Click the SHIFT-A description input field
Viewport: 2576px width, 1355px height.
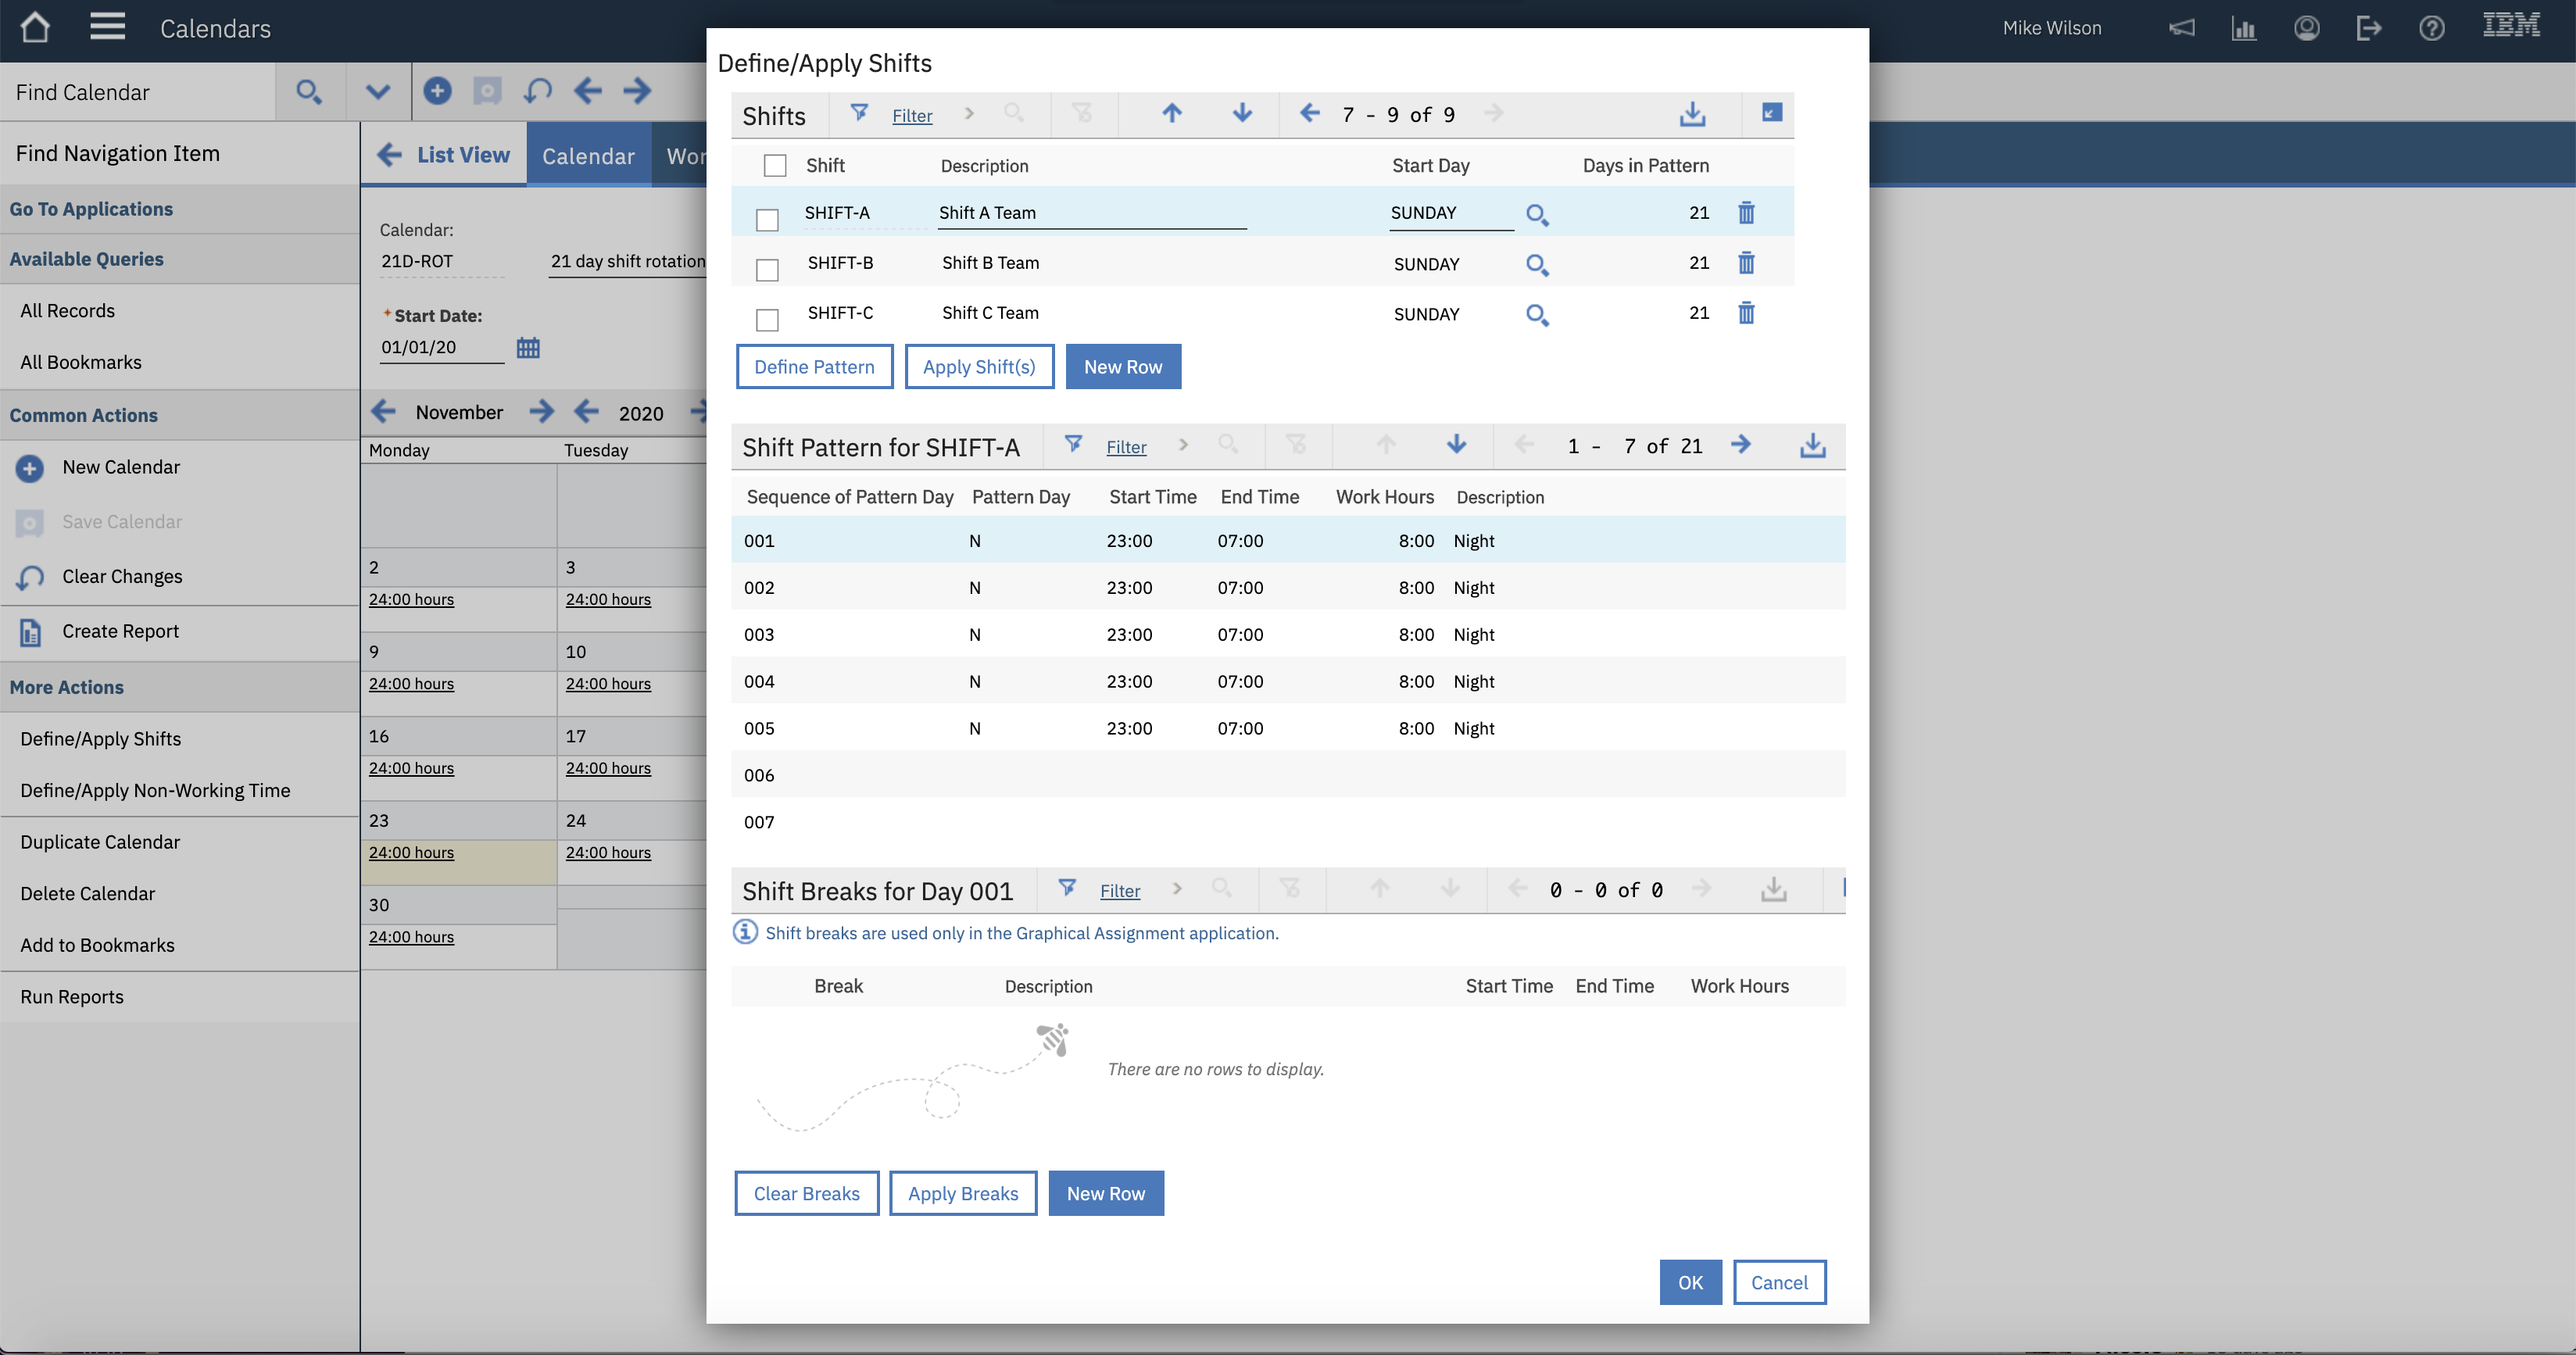click(1090, 213)
